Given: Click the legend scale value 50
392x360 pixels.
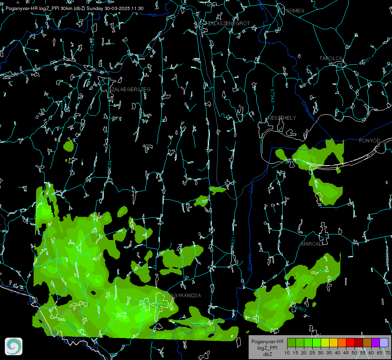Looking at the screenshot, I should coord(354,353).
